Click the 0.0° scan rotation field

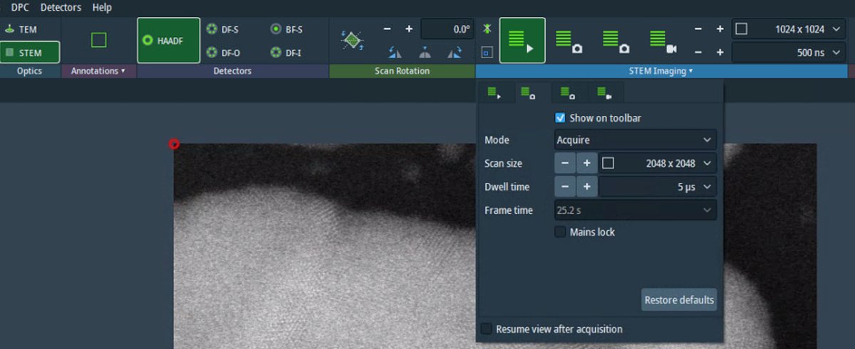coord(447,30)
